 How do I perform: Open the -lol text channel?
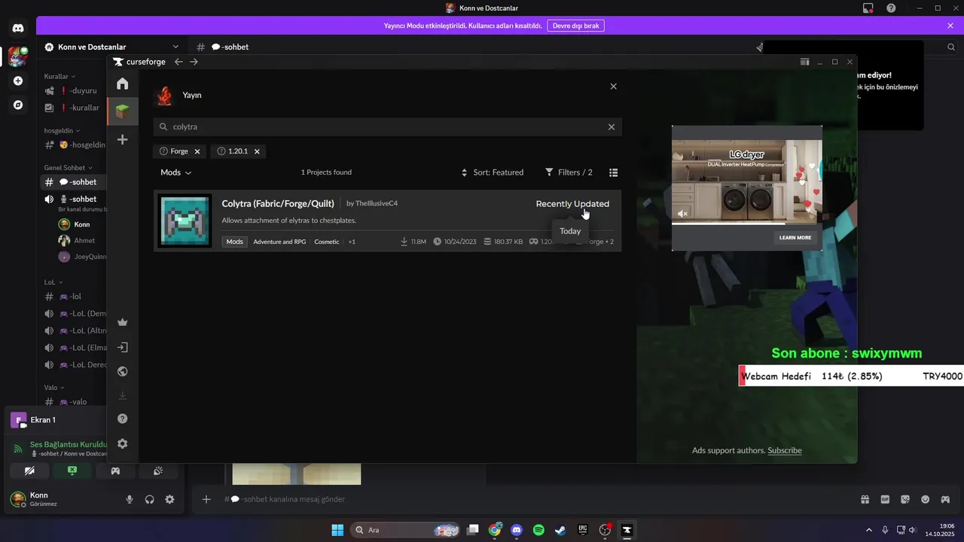point(74,297)
